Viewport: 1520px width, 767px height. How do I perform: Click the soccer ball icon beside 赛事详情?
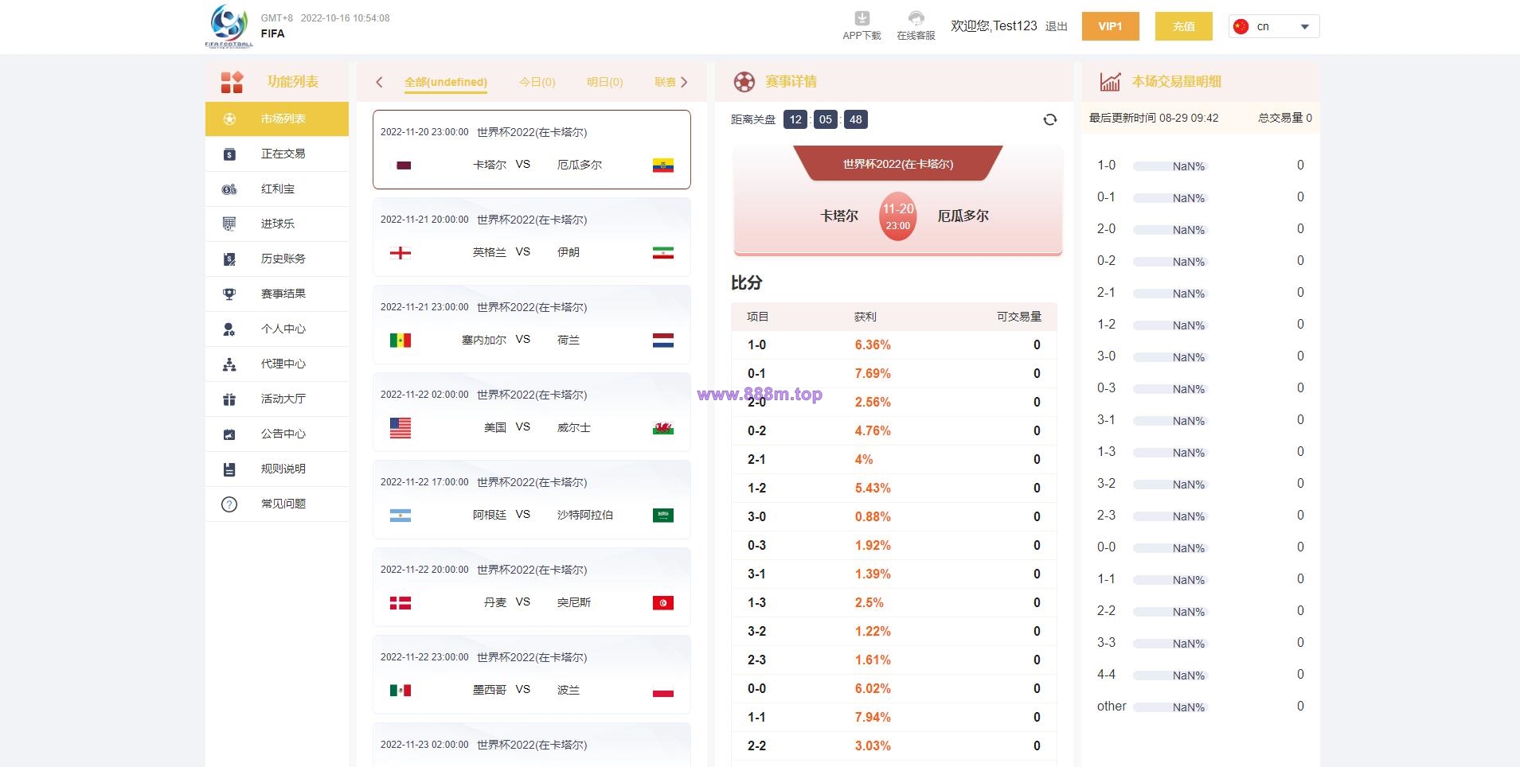coord(744,81)
